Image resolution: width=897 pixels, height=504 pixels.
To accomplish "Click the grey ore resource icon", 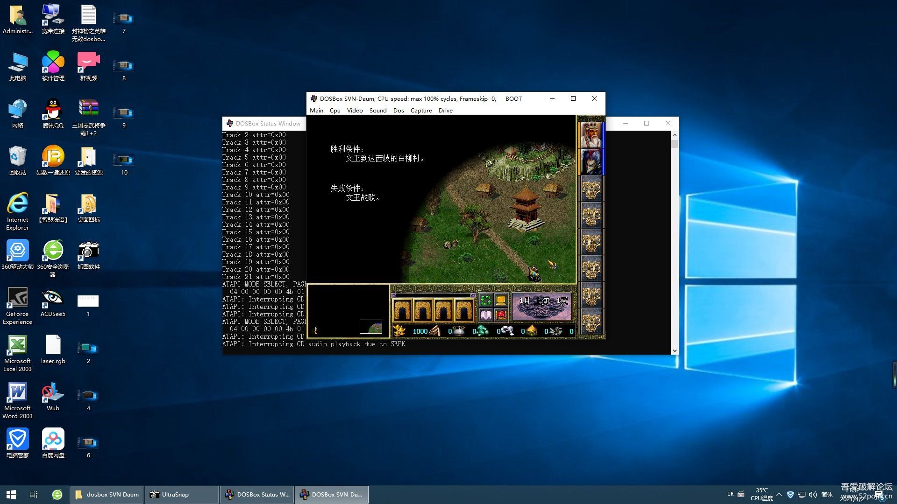I will 555,331.
